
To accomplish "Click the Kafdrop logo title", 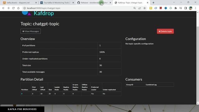I will click(x=44, y=13).
